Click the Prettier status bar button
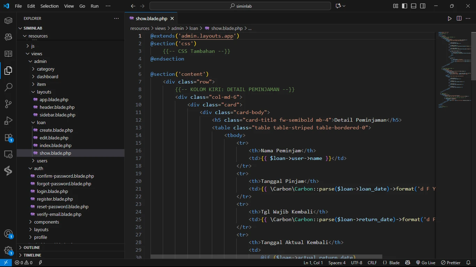Image resolution: width=476 pixels, height=267 pixels. (x=451, y=263)
